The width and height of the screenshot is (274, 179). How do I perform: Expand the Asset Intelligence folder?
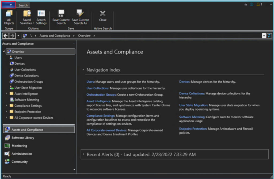(x=6, y=94)
